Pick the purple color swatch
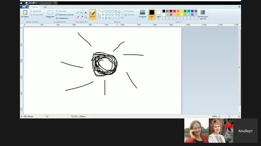Image resolution: width=261 pixels, height=146 pixels. (196, 11)
